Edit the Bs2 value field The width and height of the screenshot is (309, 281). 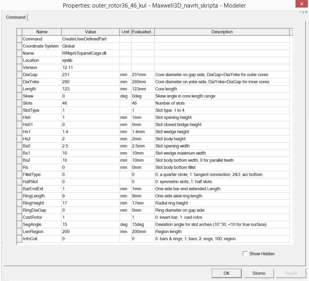[91, 160]
